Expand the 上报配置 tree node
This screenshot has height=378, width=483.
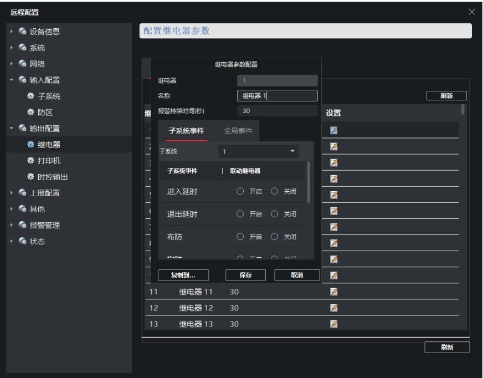[x=12, y=193]
